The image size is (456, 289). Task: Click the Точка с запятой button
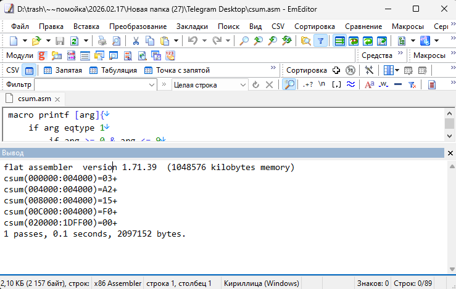pyautogui.click(x=176, y=70)
